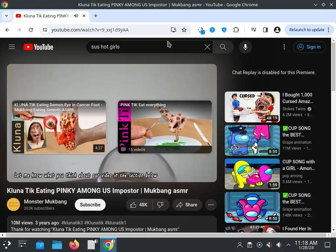Click the search magnifier button
This screenshot has height=252, width=336.
pyautogui.click(x=223, y=47)
